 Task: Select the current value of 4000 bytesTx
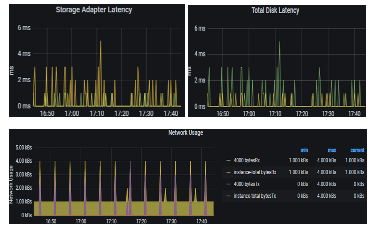[359, 184]
